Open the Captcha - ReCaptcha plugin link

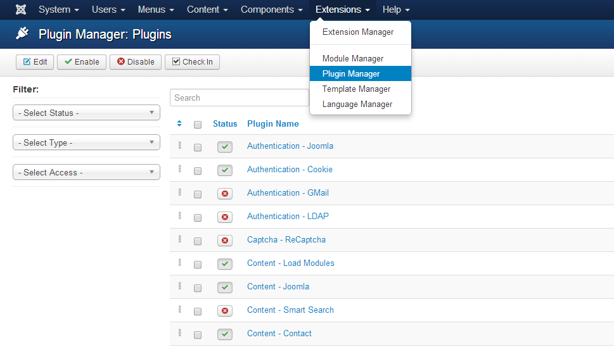click(286, 240)
